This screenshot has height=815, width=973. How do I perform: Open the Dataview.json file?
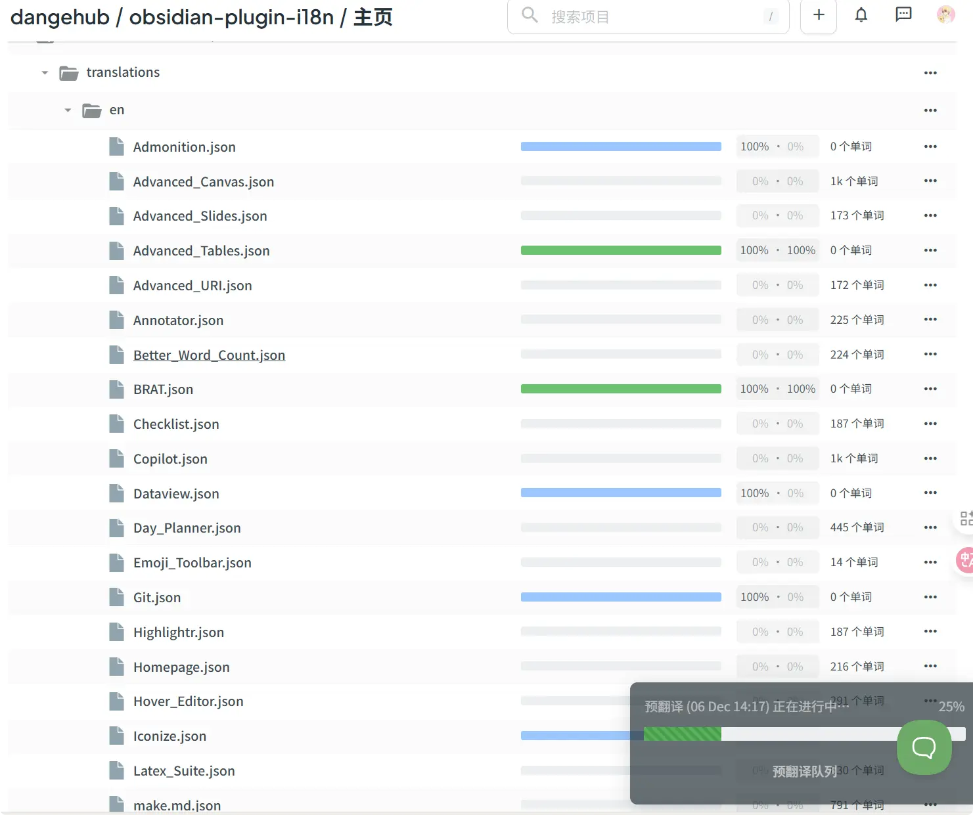point(176,494)
